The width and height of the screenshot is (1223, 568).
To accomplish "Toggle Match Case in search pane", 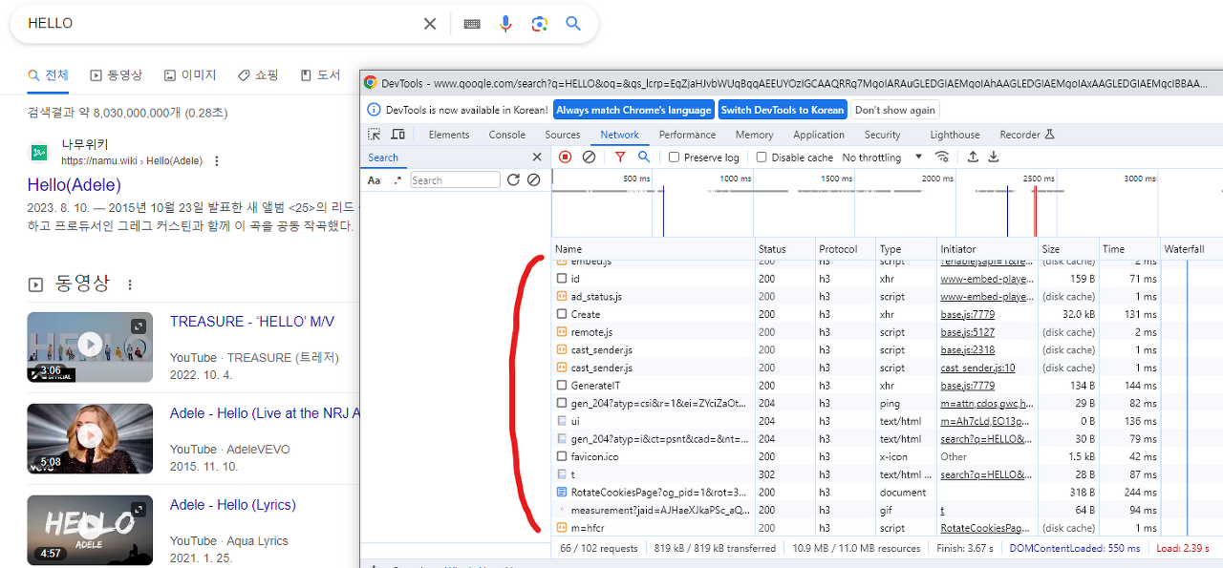I will [375, 180].
